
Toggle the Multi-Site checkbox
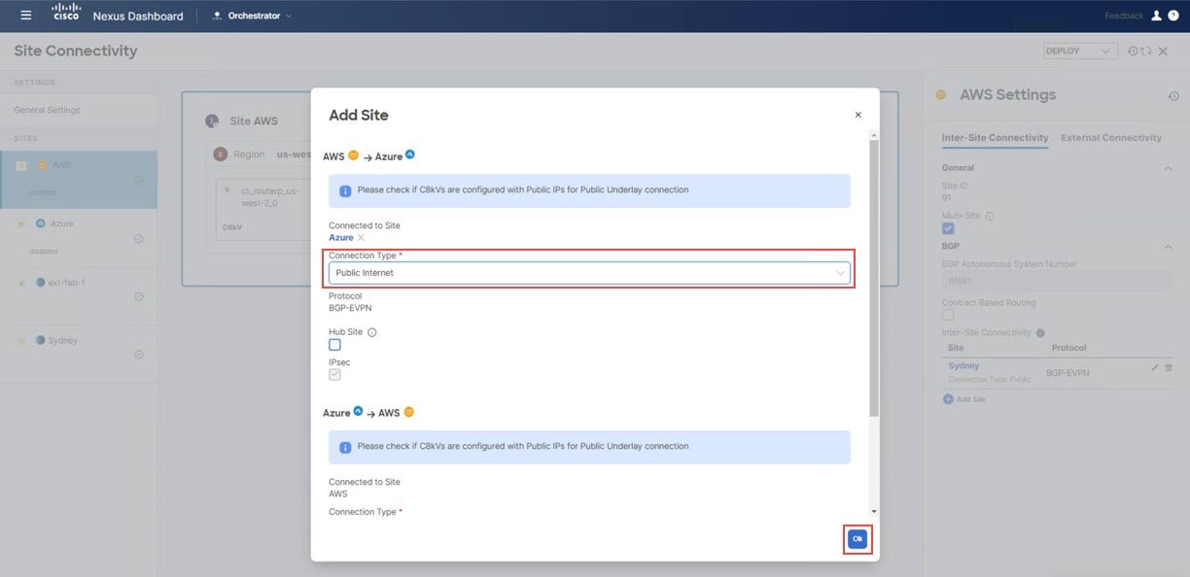948,228
